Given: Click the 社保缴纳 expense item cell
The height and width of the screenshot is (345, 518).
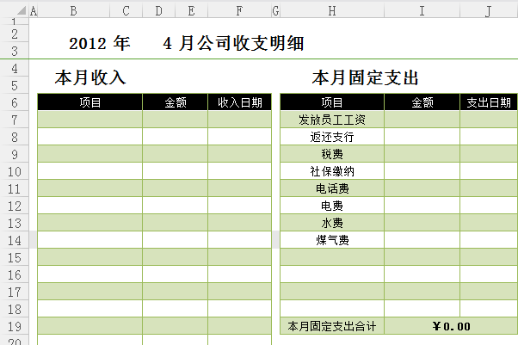Looking at the screenshot, I should 332,171.
